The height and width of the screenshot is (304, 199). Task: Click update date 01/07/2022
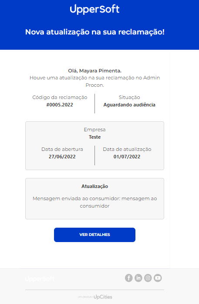127,157
